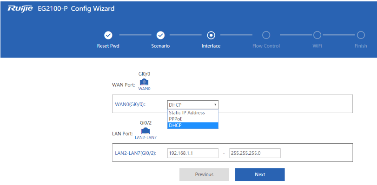
Task: Click the LAN IP address field 192.168.1.1
Action: click(x=193, y=153)
